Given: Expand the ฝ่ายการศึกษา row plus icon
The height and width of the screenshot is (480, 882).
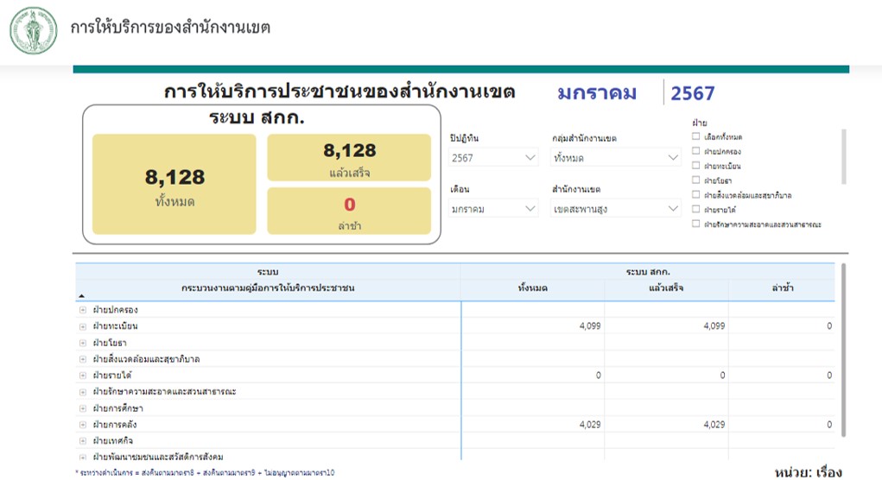Looking at the screenshot, I should tap(83, 408).
